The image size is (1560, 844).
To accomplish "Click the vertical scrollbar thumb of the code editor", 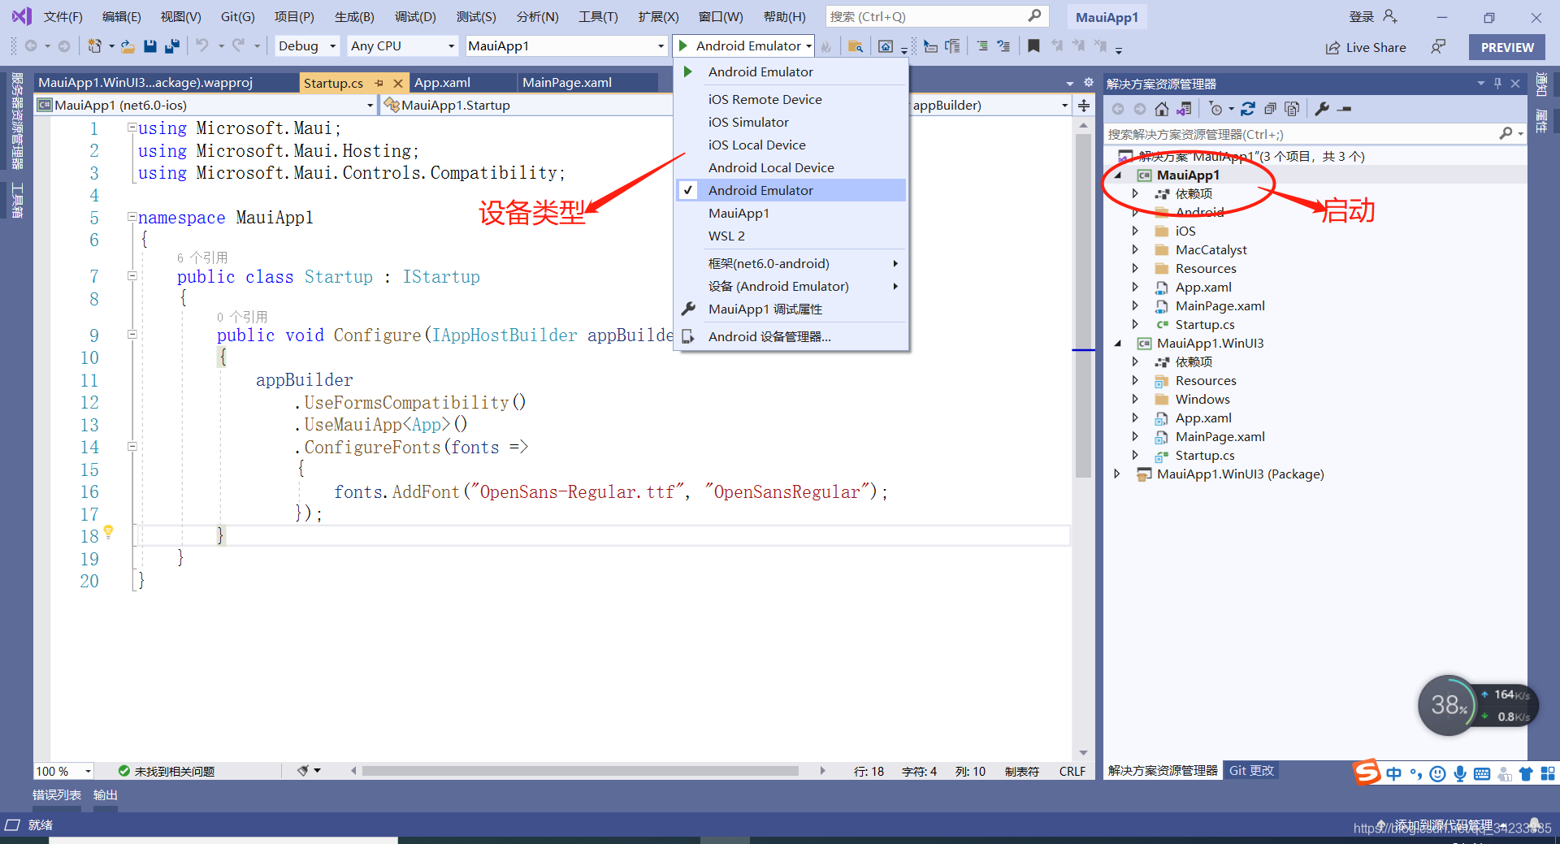I will (1083, 305).
